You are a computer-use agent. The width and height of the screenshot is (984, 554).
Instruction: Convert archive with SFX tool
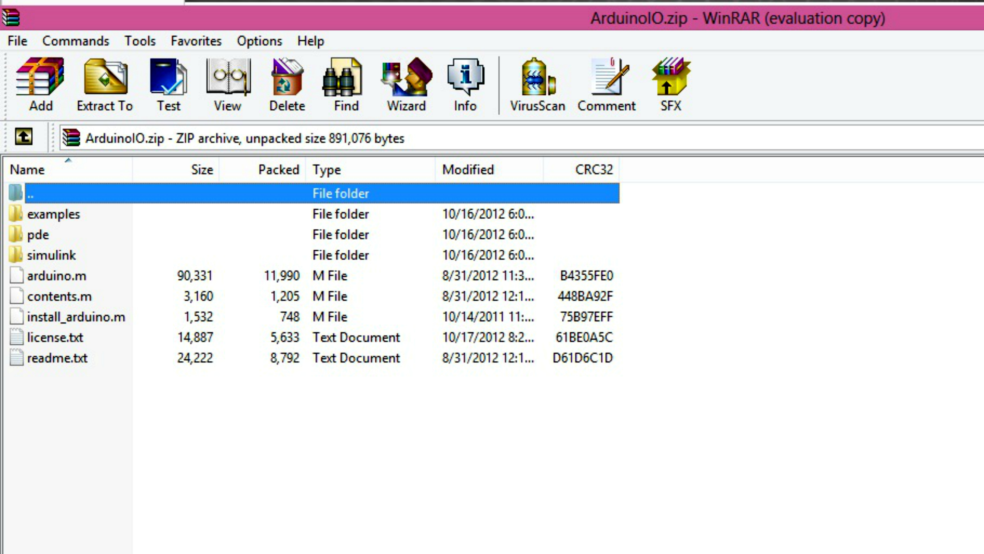coord(671,76)
